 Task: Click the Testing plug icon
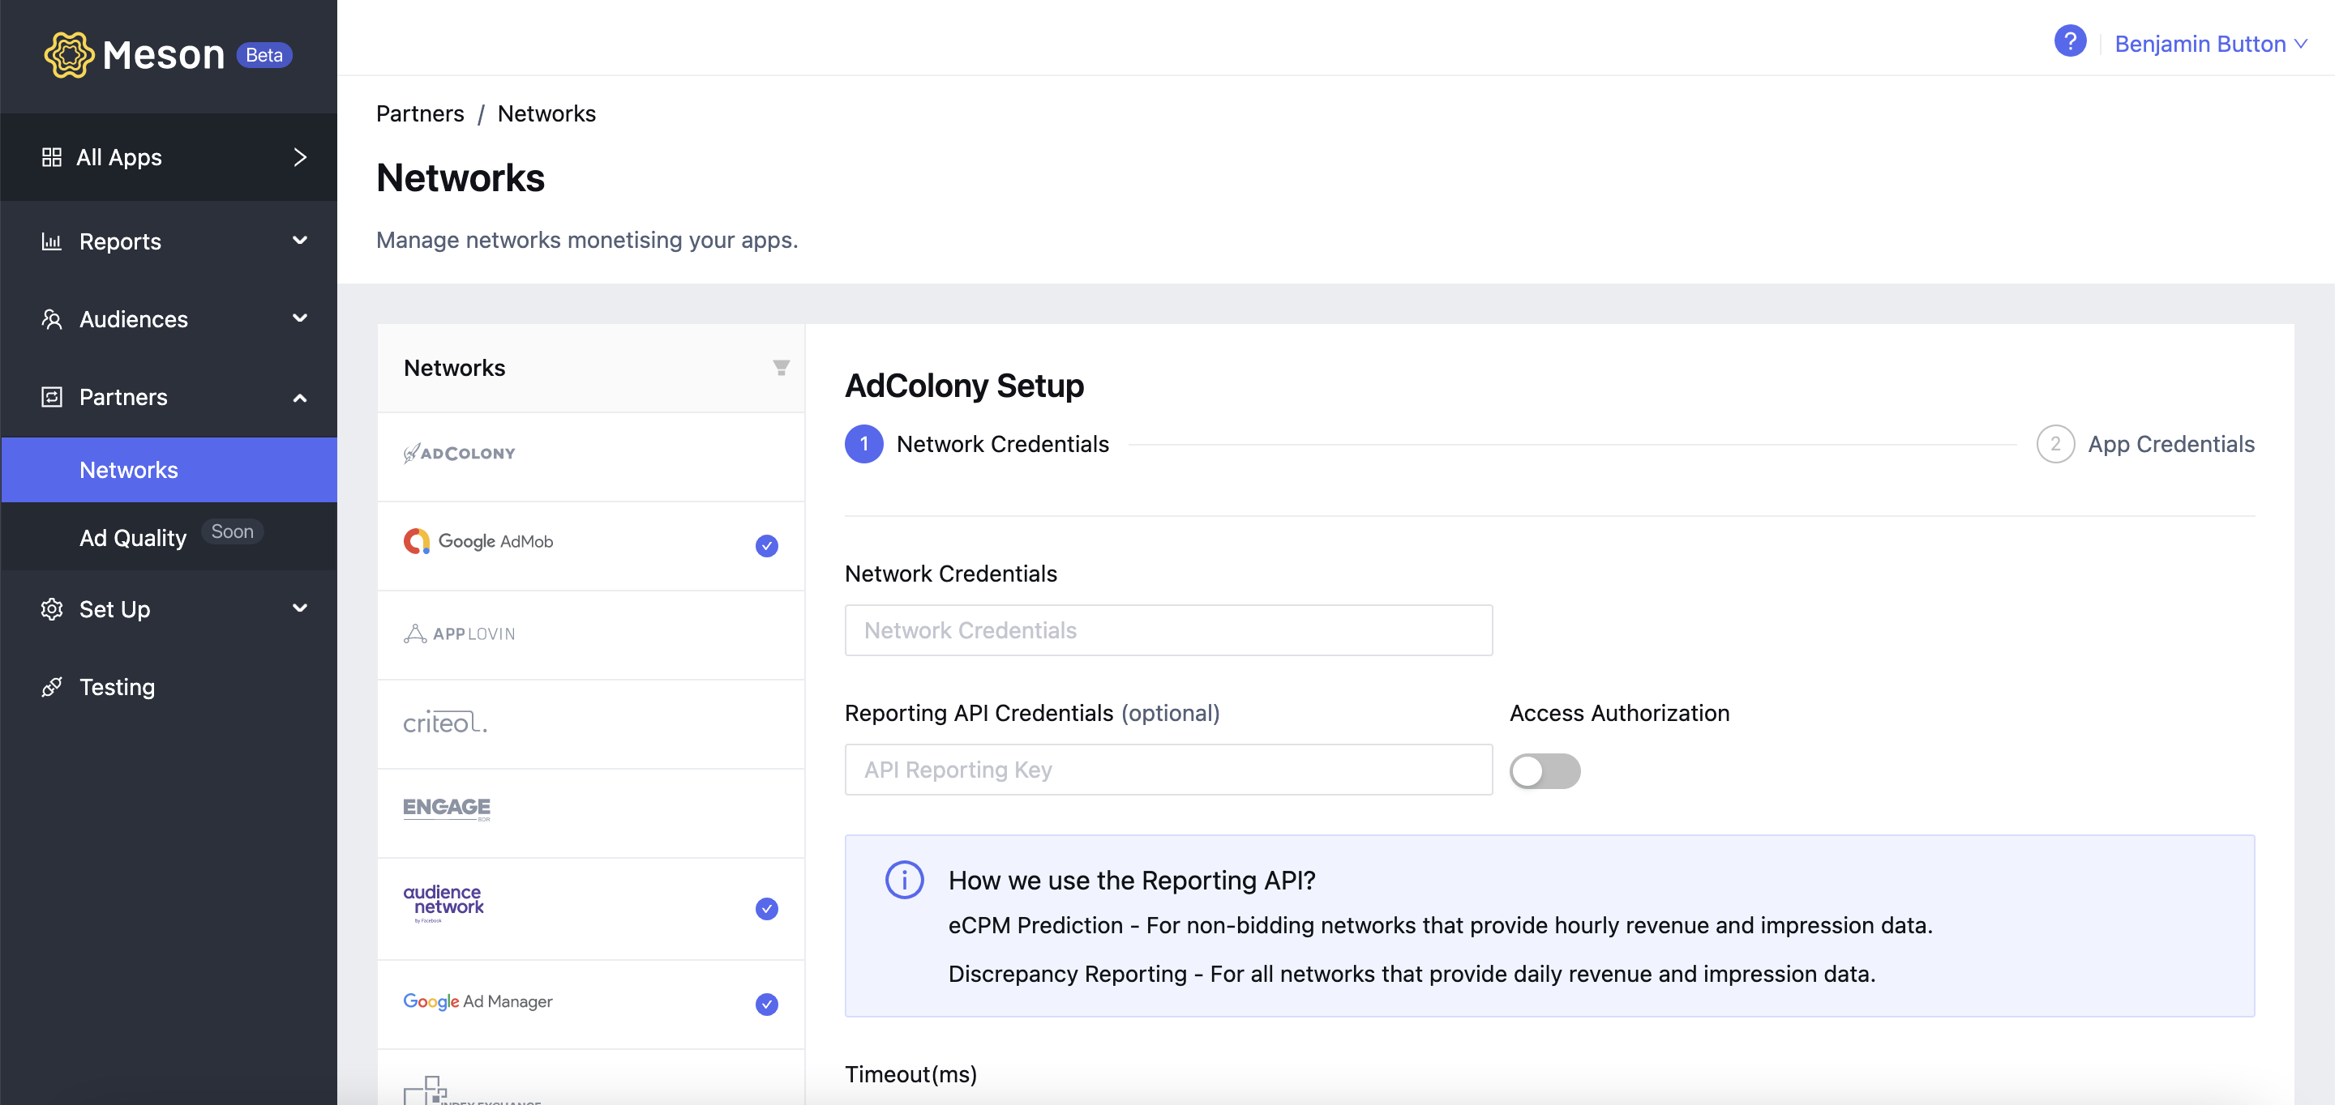point(52,686)
